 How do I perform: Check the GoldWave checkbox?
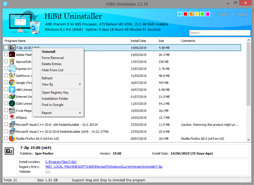pyautogui.click(x=6, y=75)
